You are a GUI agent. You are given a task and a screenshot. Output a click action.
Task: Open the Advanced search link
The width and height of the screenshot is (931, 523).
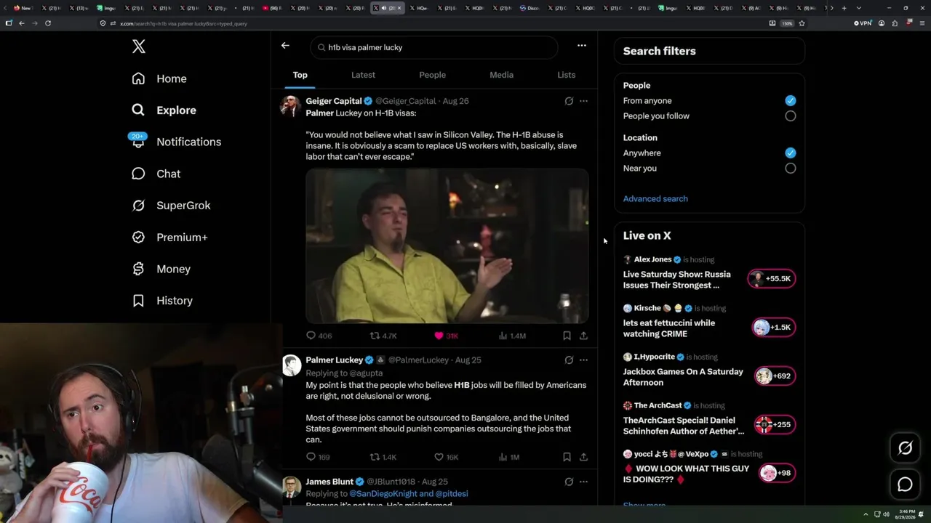(655, 198)
